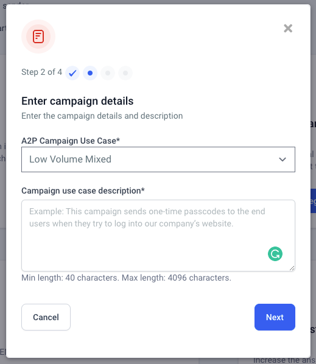This screenshot has width=316, height=364.
Task: Click the third step indicator dot
Action: tap(108, 73)
